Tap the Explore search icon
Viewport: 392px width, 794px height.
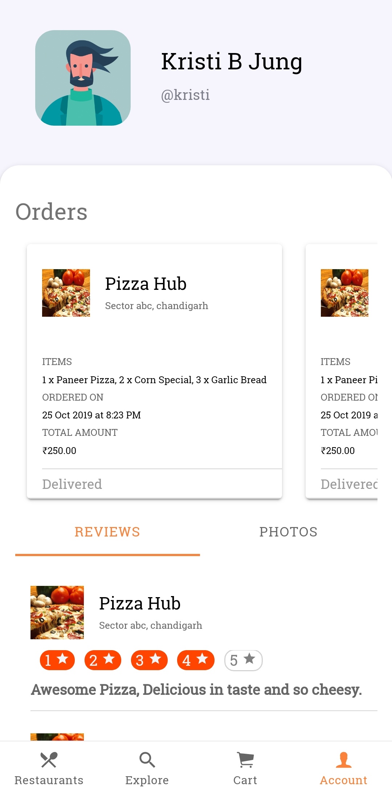pyautogui.click(x=147, y=760)
